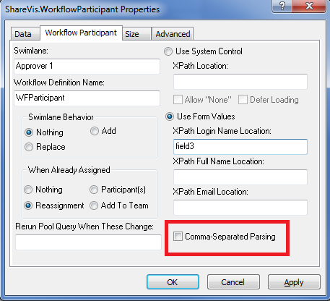
Task: Select Participant(s) under When Already Assigned
Action: click(94, 190)
